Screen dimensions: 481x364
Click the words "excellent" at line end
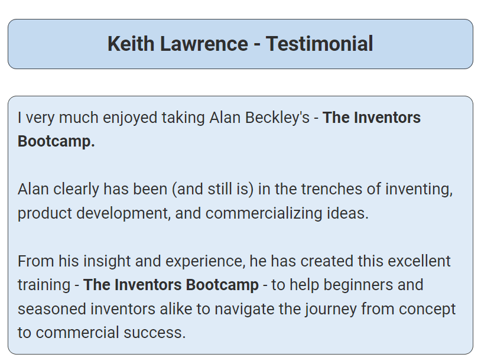tap(419, 262)
